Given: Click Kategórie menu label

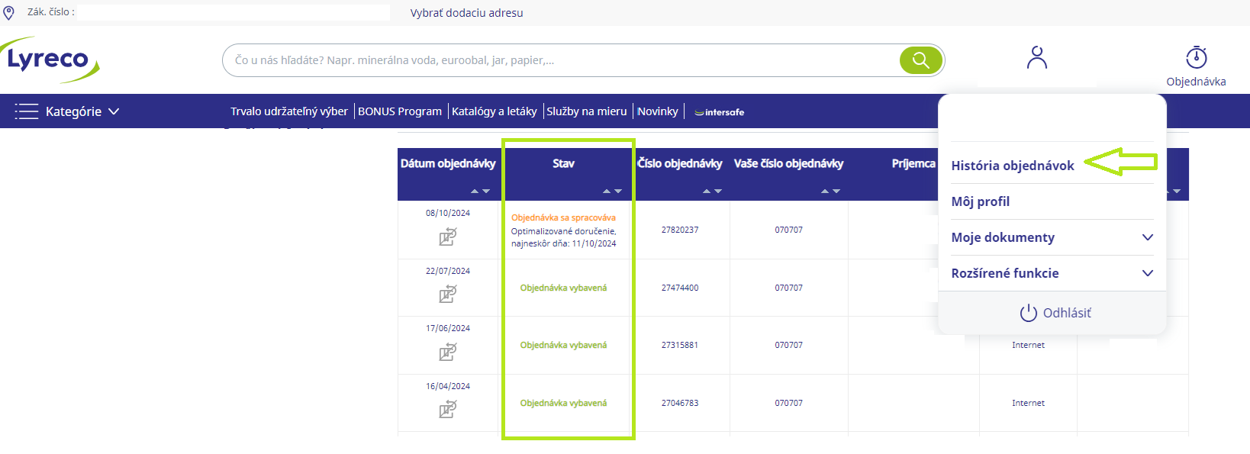Looking at the screenshot, I should [73, 111].
